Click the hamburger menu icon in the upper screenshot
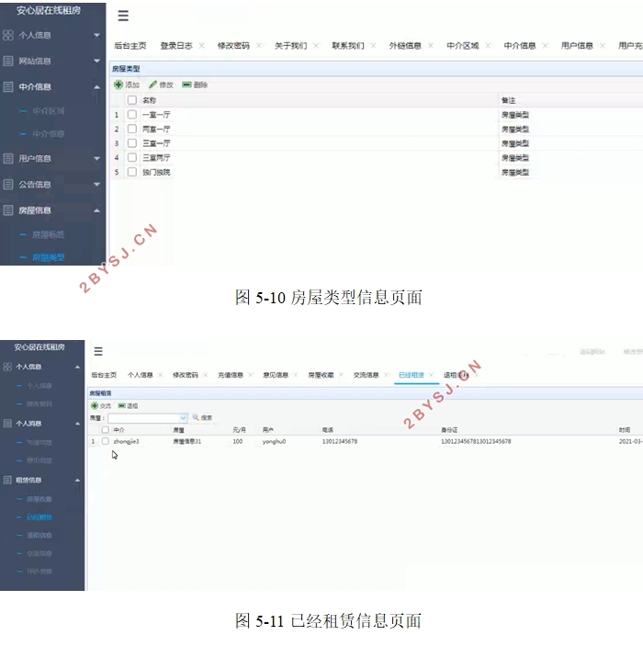 123,16
